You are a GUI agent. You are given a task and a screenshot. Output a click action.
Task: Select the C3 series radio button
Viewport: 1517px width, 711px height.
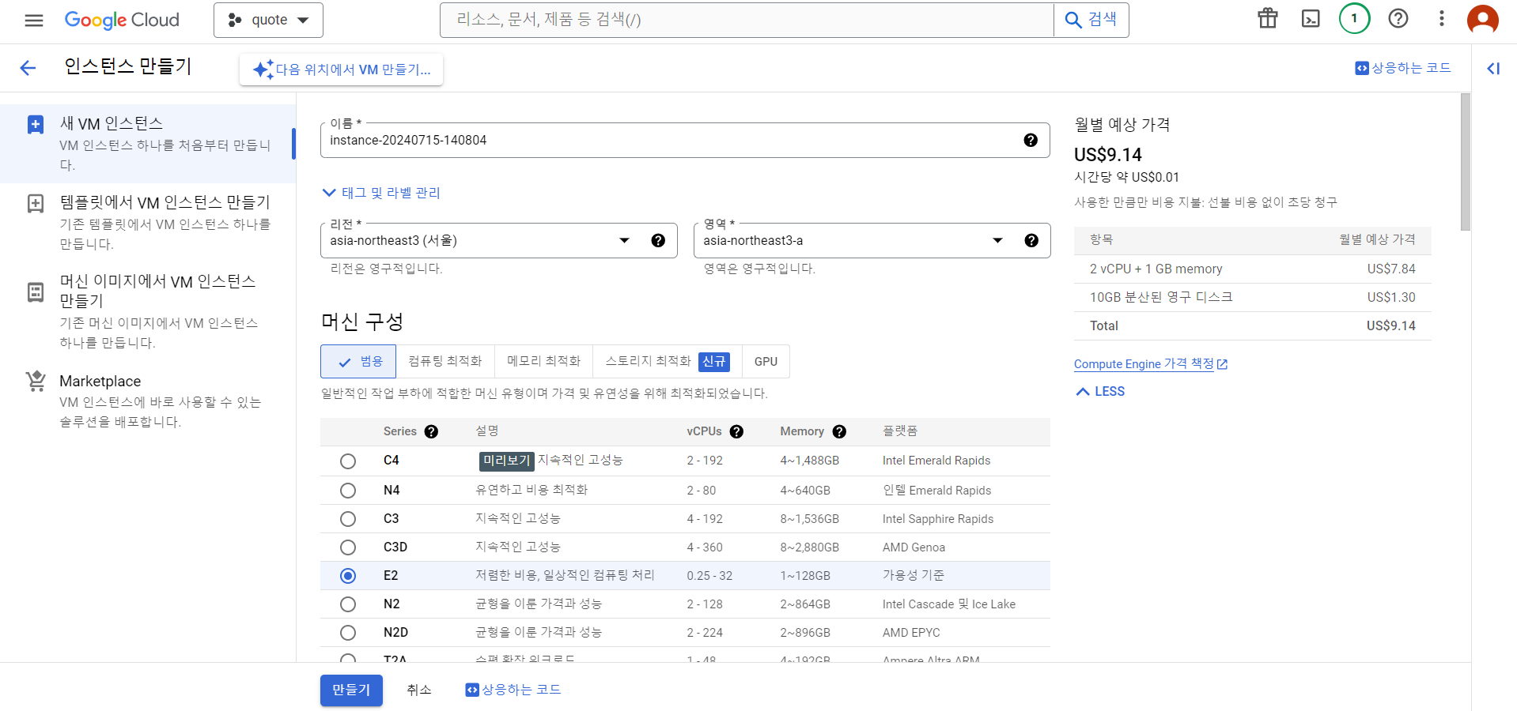pos(348,519)
